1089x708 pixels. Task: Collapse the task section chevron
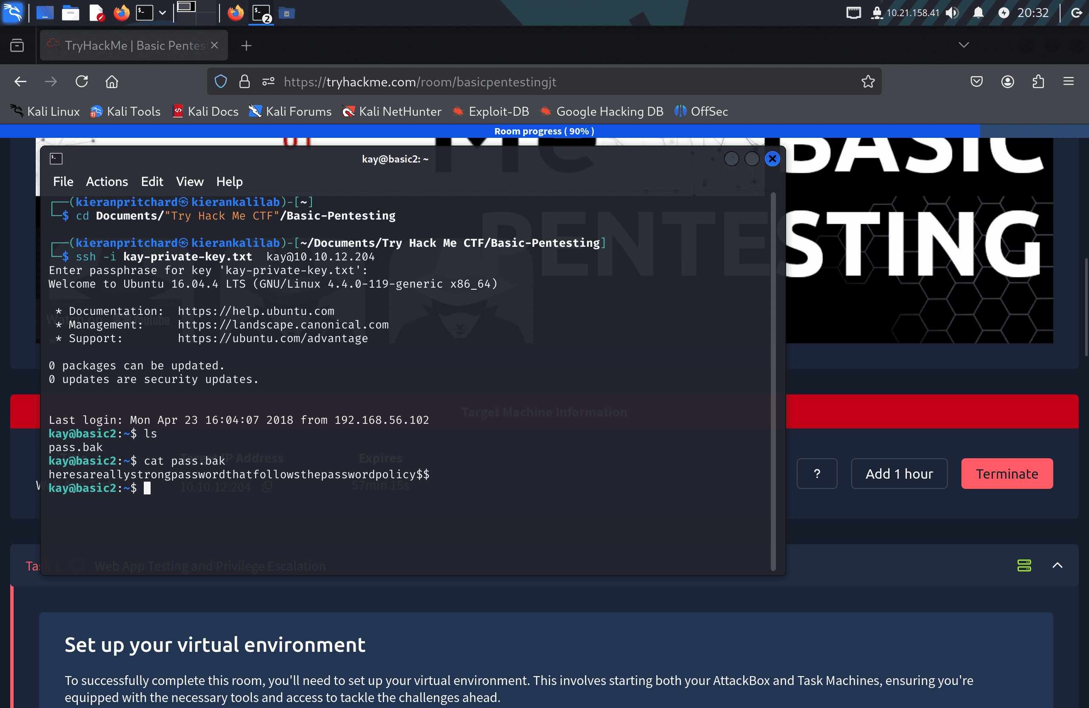pos(1057,565)
